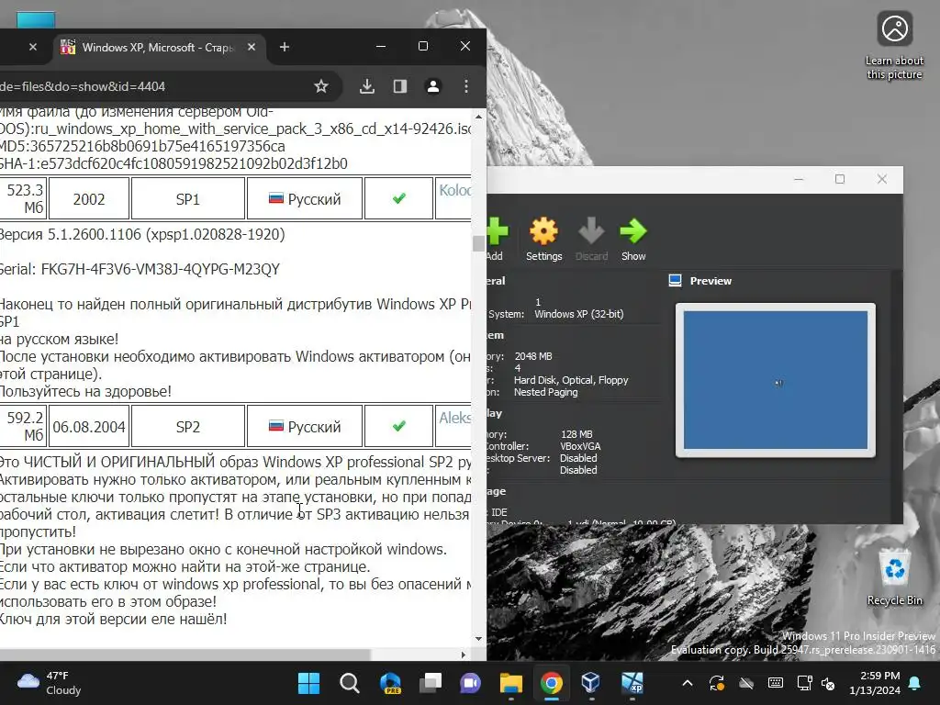Click Russian flag in the 2002 row

[x=275, y=198]
